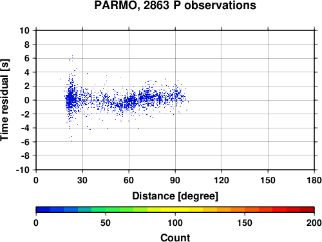This screenshot has height=242, width=322.
Task: Click the y-axis tick label 6
Action: point(27,58)
